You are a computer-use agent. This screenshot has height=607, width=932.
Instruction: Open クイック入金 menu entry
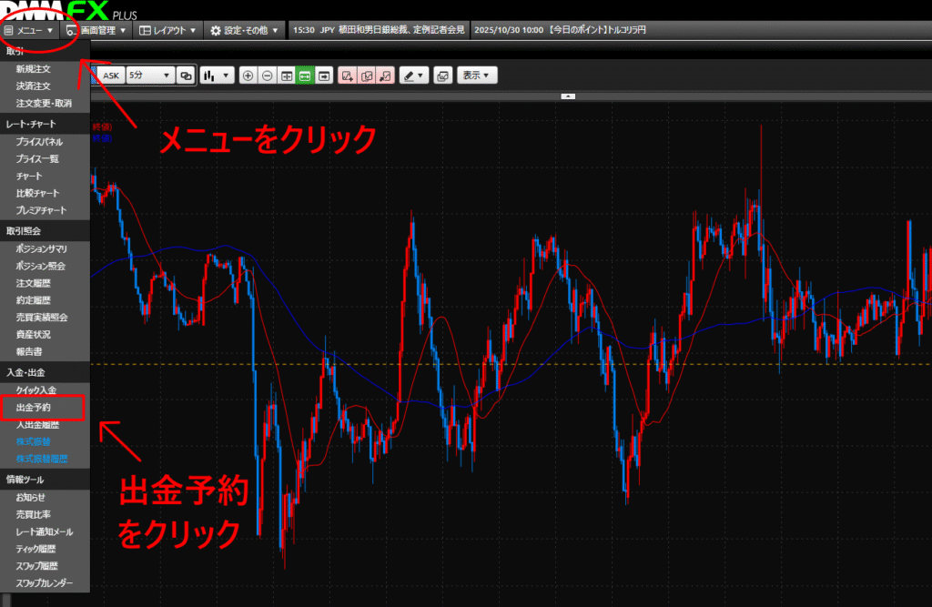pos(35,390)
